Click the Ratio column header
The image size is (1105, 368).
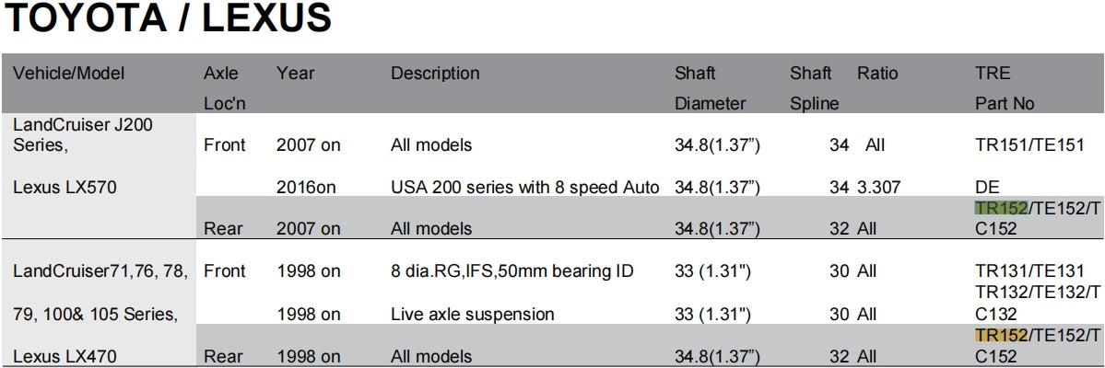(877, 74)
